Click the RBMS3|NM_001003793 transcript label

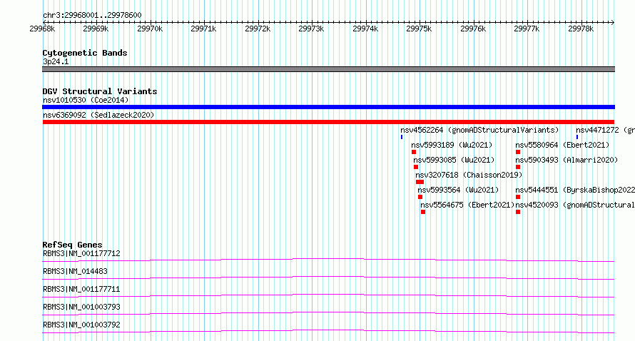tap(81, 307)
